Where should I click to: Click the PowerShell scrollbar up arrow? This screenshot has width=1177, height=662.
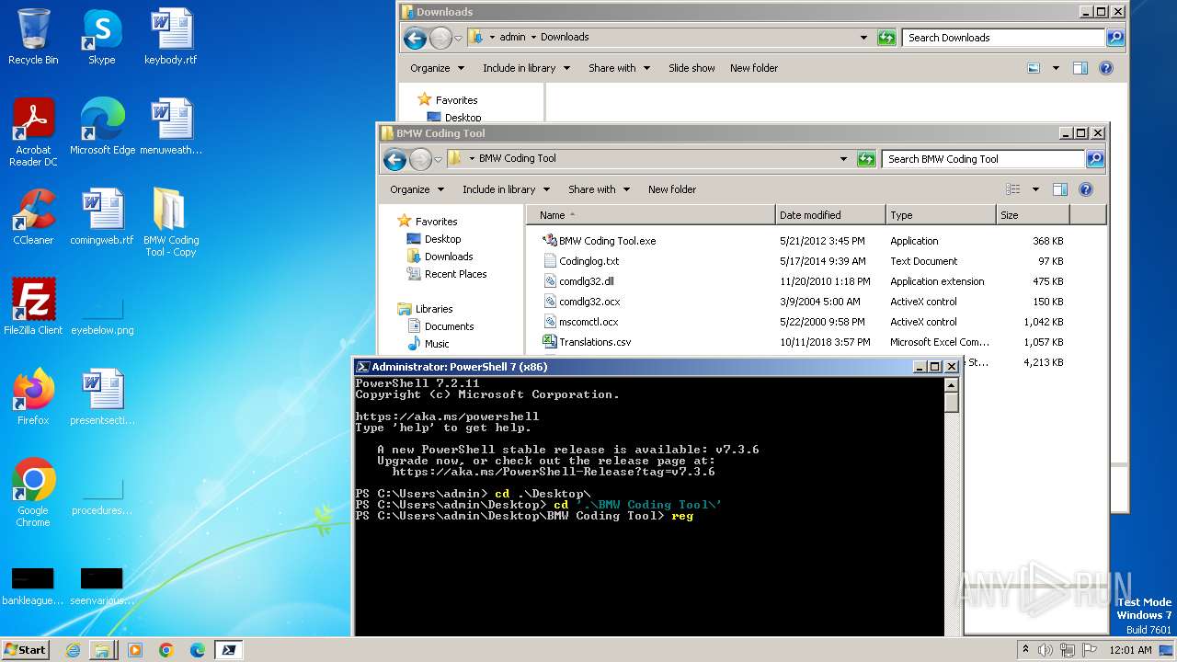952,385
